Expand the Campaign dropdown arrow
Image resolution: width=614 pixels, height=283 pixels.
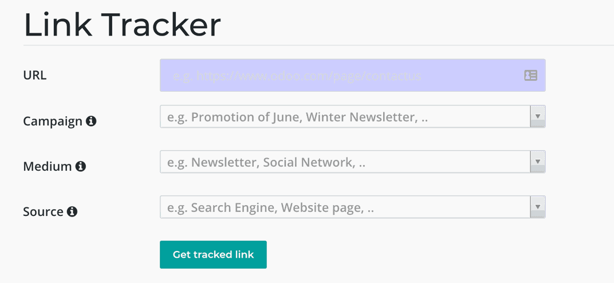[537, 116]
